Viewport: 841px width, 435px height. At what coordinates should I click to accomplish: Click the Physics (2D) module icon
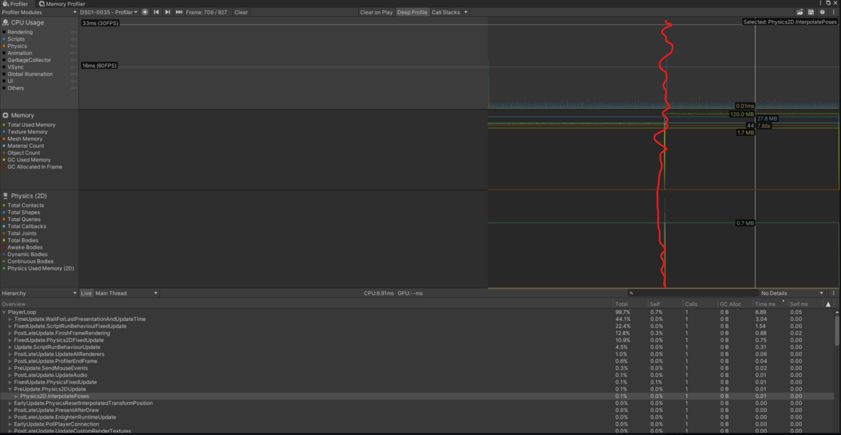pyautogui.click(x=6, y=196)
